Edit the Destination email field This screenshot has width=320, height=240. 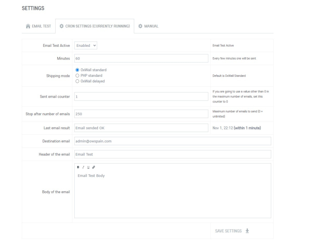(x=173, y=141)
